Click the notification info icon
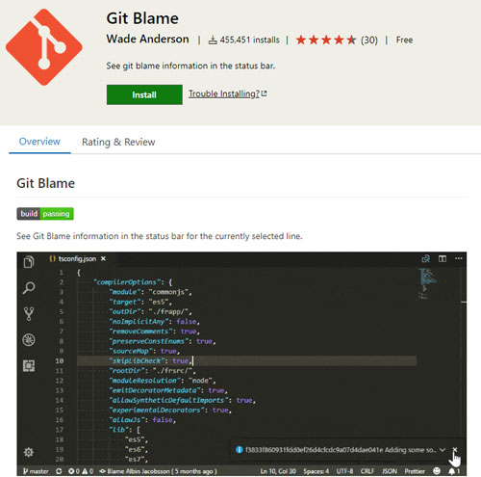481x477 pixels. click(240, 450)
